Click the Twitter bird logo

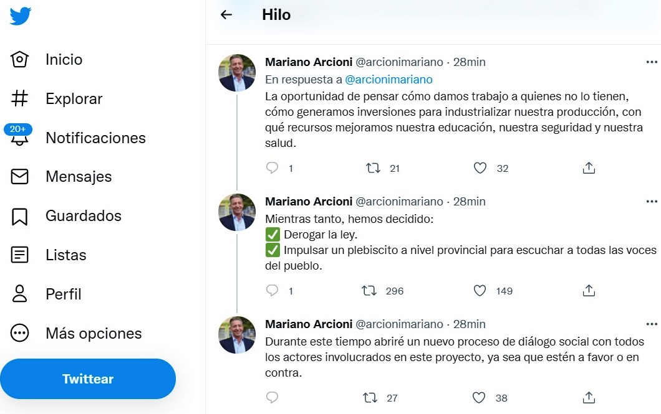point(20,16)
